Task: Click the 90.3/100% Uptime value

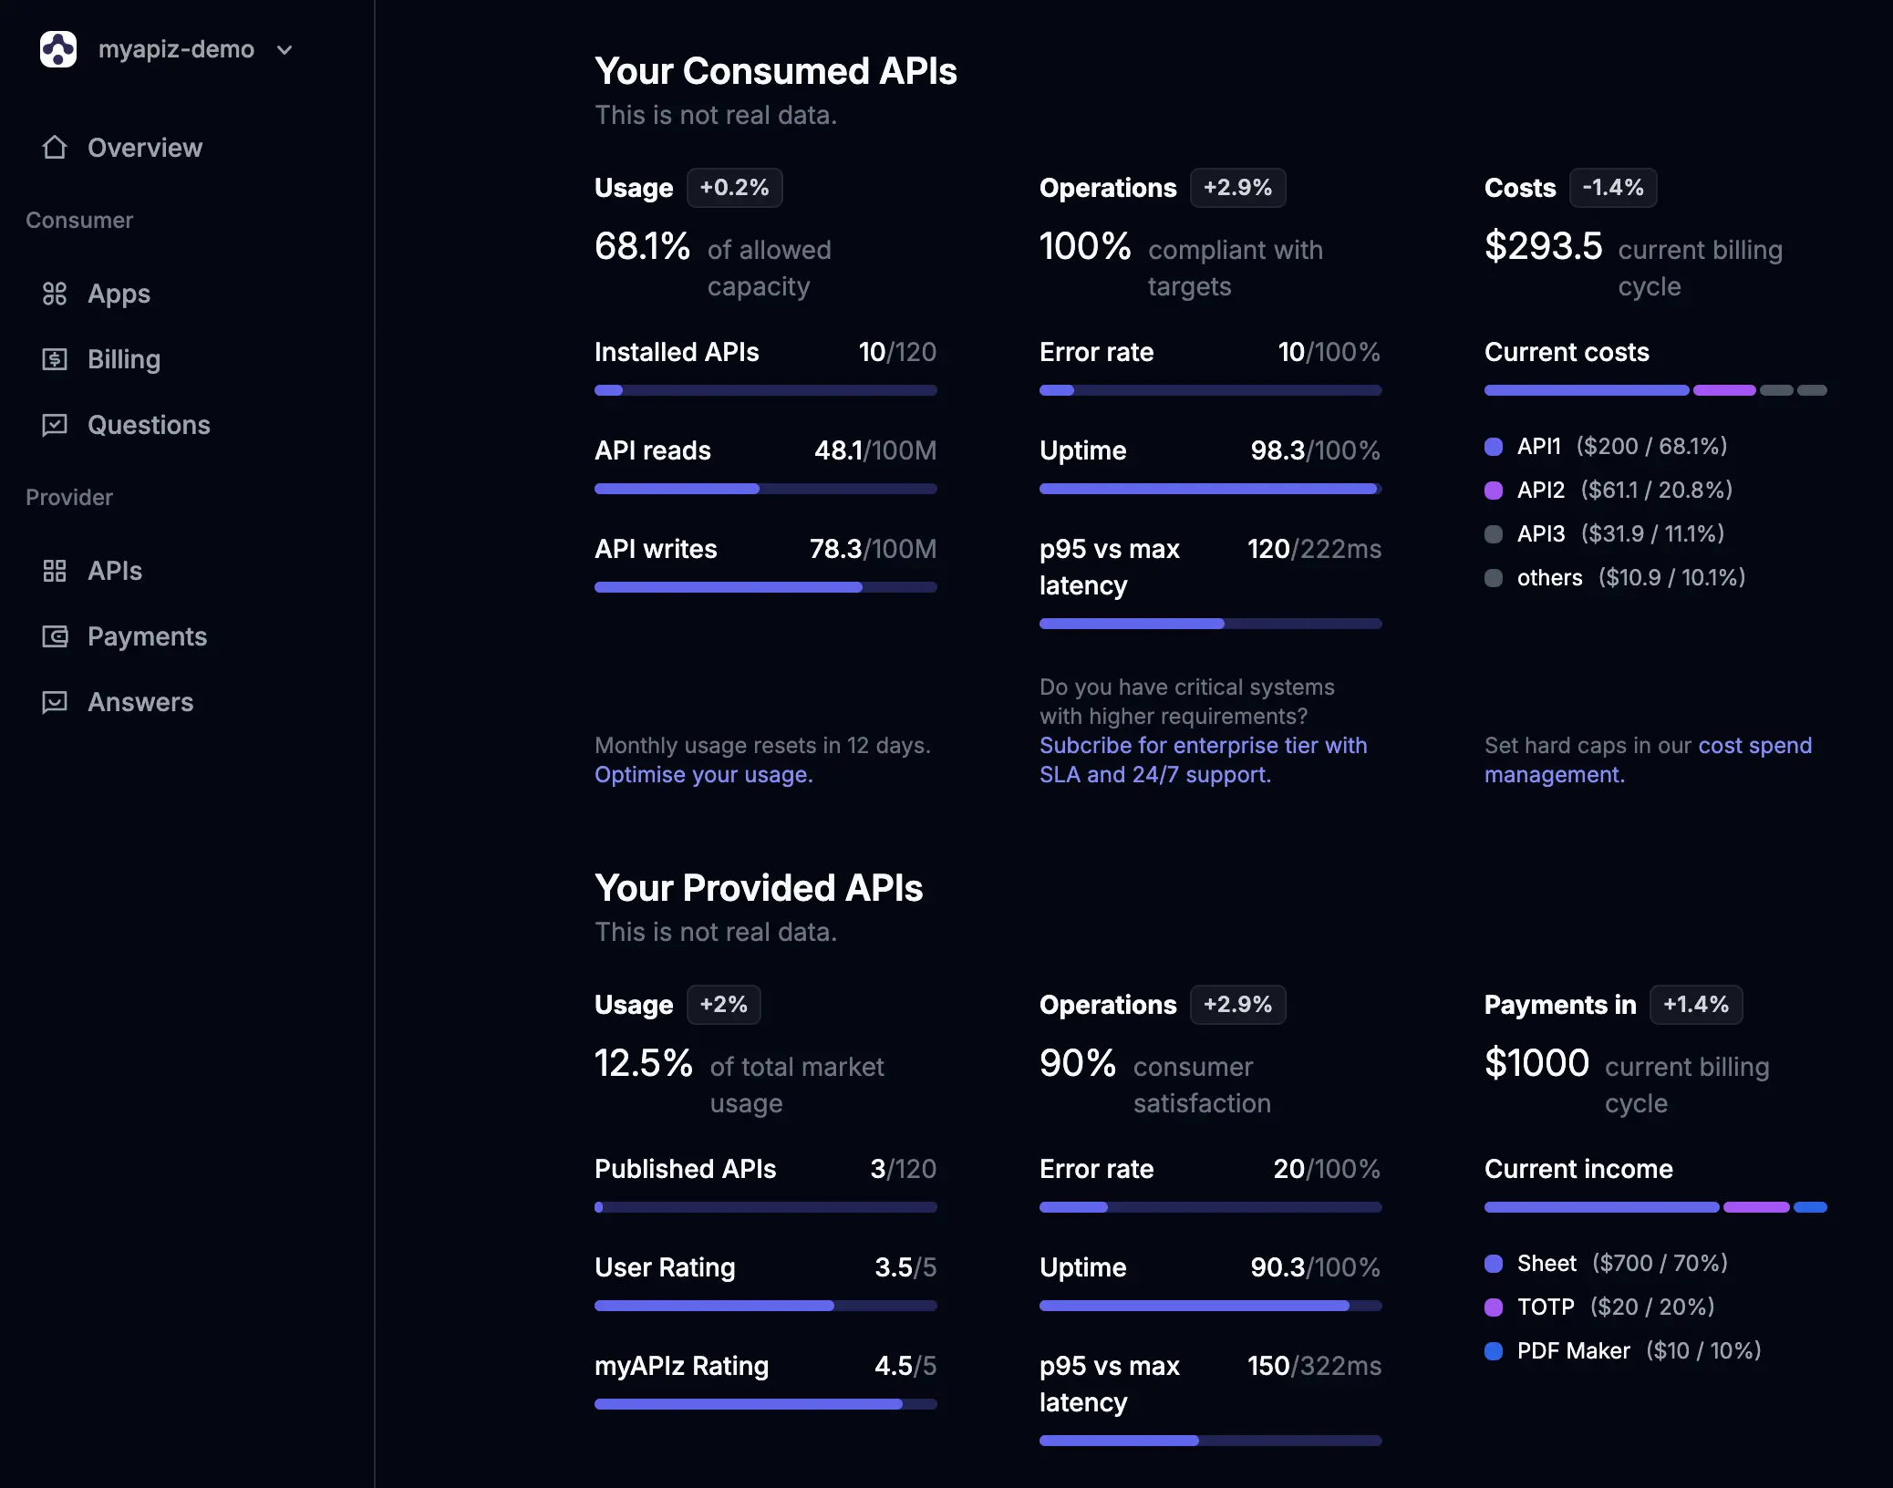Action: (1315, 1267)
